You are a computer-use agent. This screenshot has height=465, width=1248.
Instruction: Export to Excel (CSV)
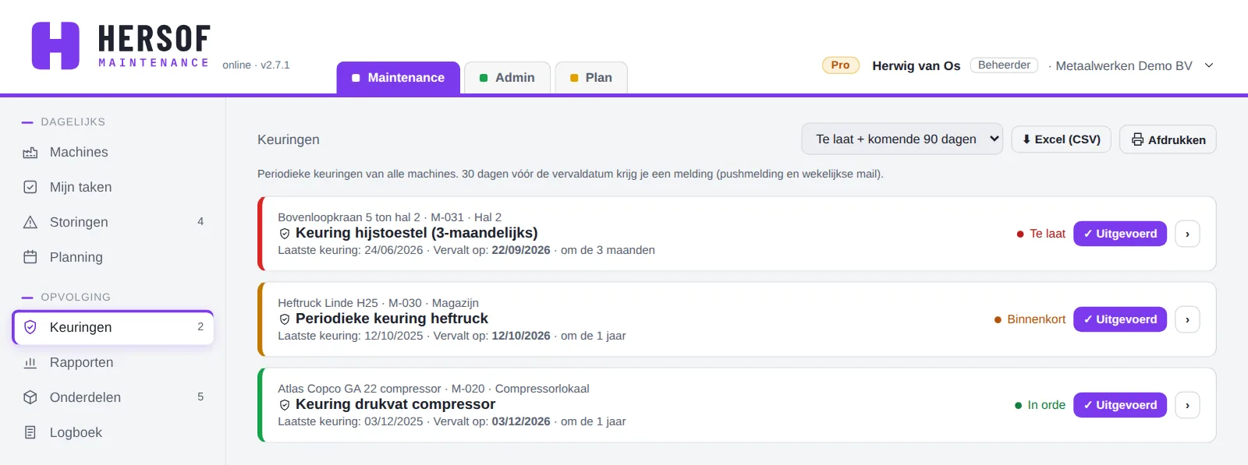point(1061,139)
